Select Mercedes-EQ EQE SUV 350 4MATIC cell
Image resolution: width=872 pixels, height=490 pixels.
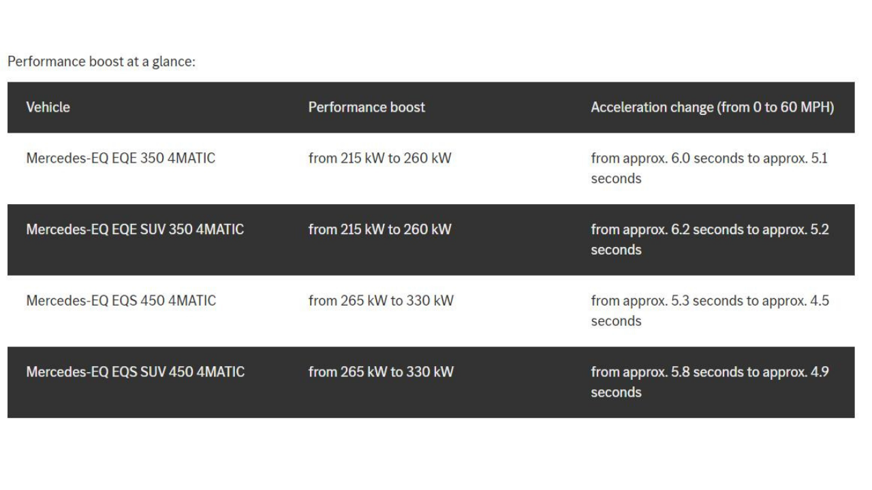[135, 230]
